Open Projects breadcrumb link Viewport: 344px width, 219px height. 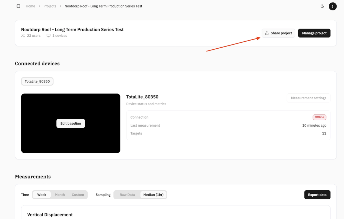(50, 6)
